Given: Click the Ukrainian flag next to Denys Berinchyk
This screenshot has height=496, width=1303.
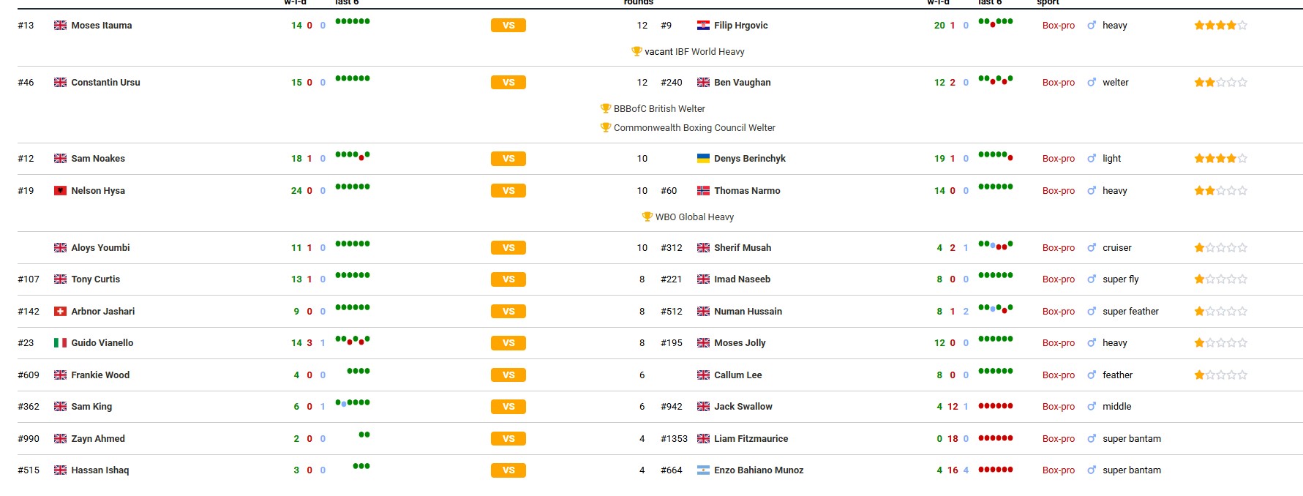Looking at the screenshot, I should (703, 159).
